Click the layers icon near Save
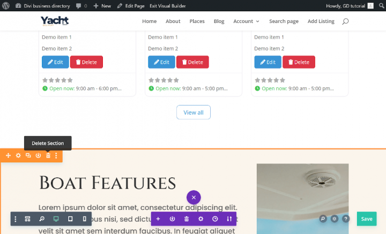Image resolution: width=386 pixels, height=234 pixels. pos(334,219)
